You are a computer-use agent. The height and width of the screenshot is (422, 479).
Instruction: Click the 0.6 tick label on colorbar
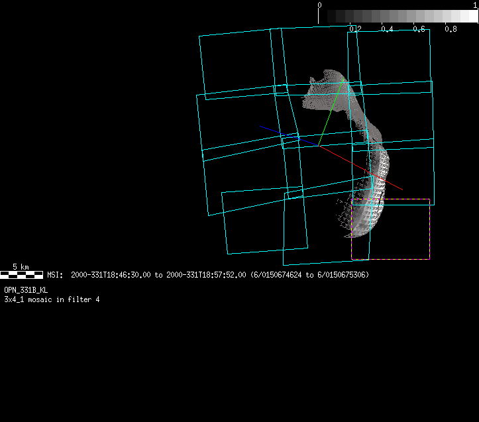419,29
